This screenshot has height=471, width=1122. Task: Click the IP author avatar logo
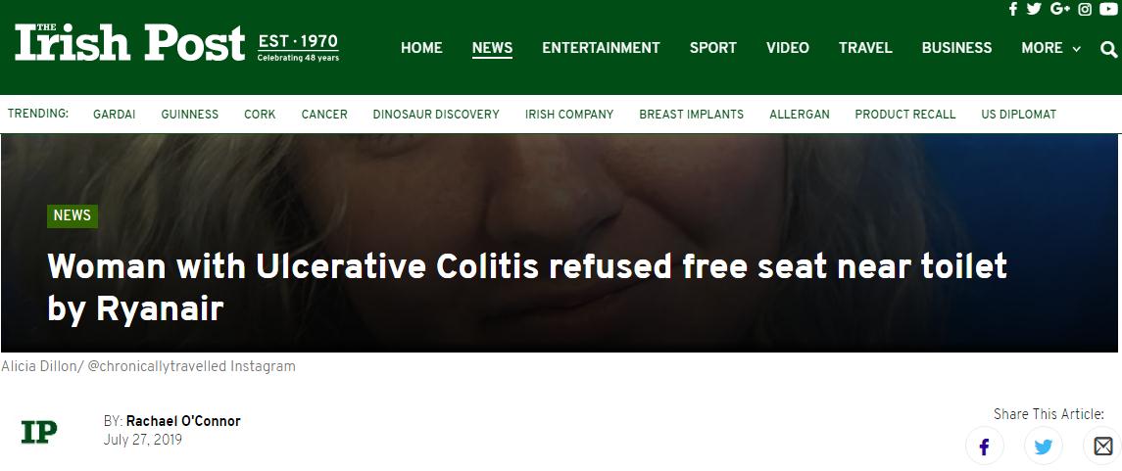pyautogui.click(x=38, y=432)
